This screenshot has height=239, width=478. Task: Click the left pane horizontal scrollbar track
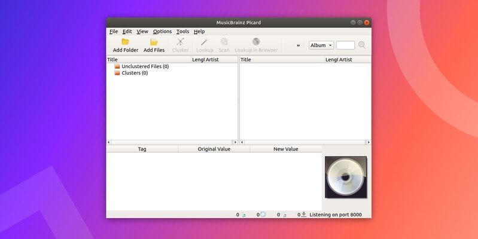[x=172, y=142]
